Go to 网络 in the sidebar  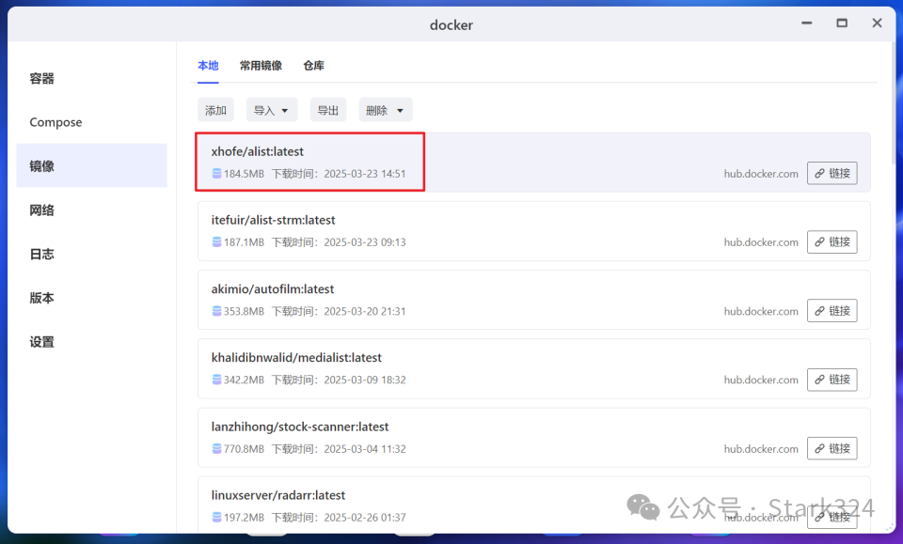tap(42, 210)
